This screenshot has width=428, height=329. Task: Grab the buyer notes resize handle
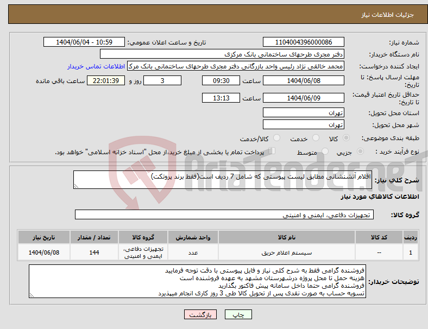click(32, 295)
